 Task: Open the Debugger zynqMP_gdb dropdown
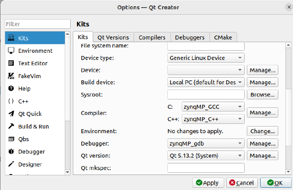(x=206, y=143)
